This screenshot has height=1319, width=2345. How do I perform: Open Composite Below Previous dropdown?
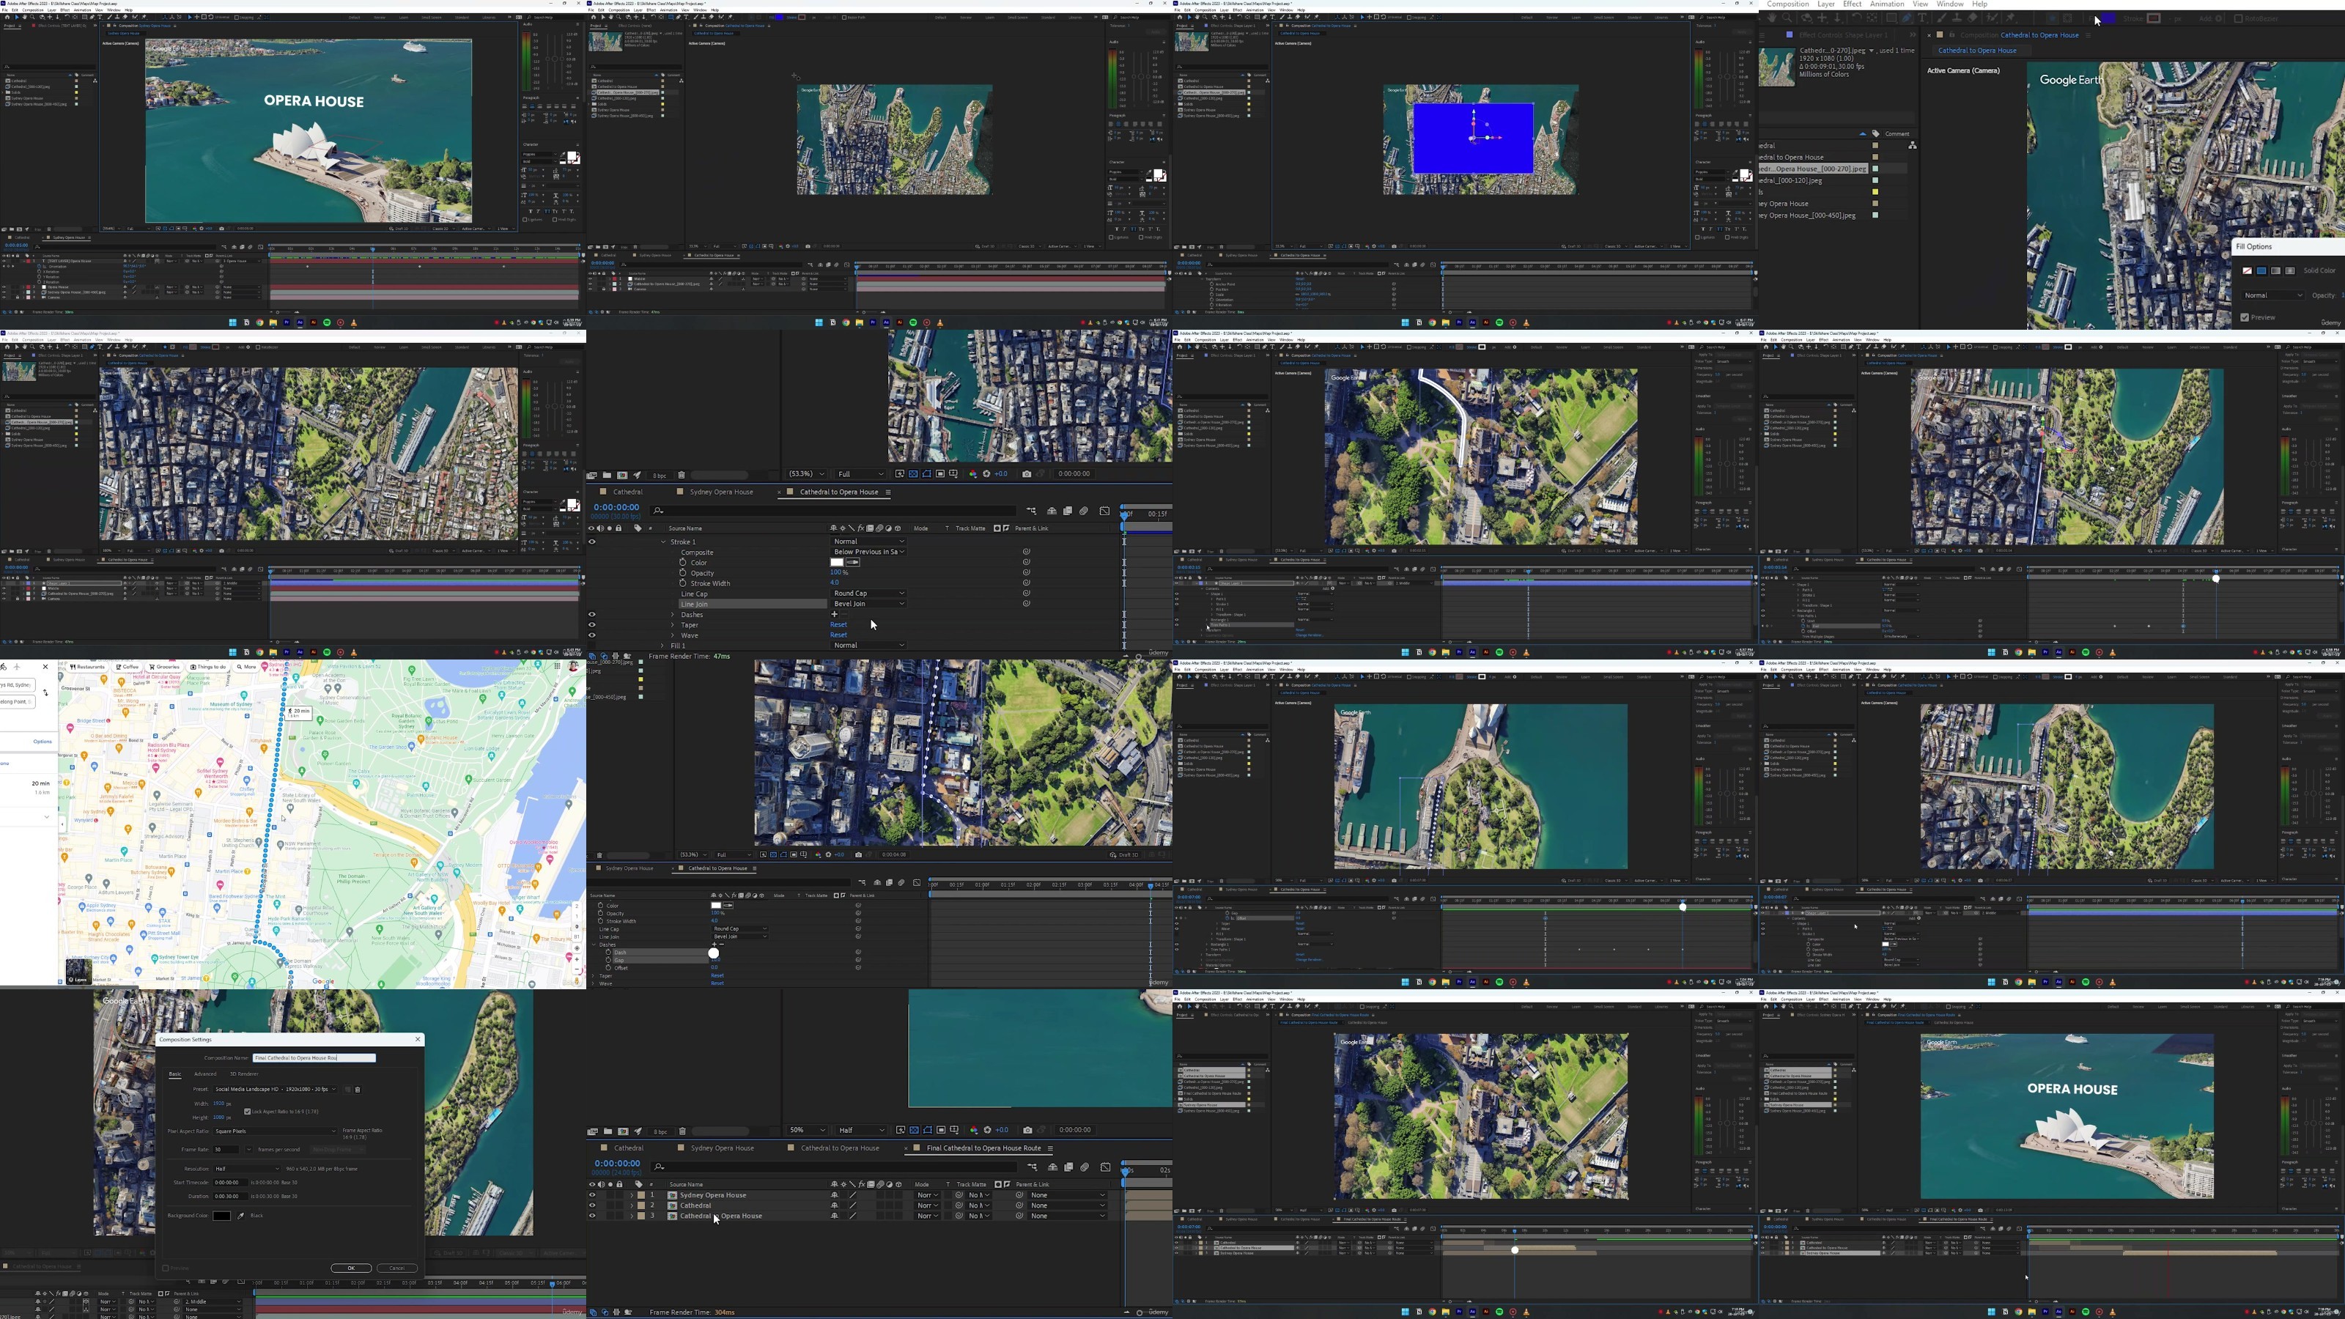tap(868, 552)
